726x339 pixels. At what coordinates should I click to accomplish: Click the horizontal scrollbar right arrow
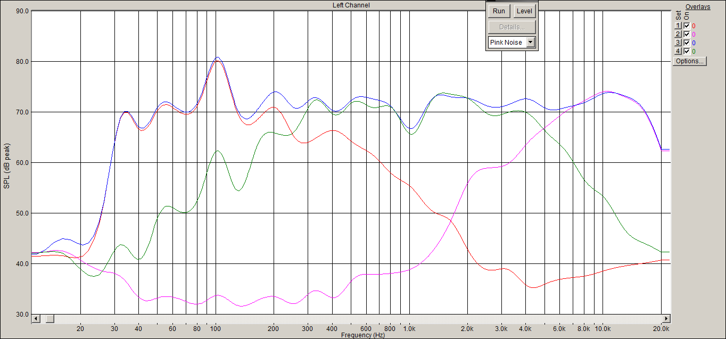(666, 318)
